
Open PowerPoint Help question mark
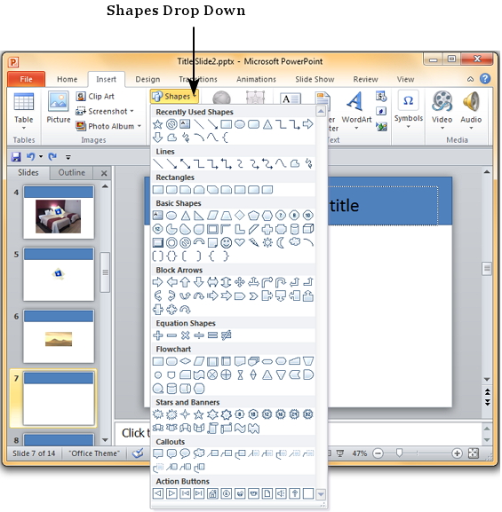[x=485, y=79]
